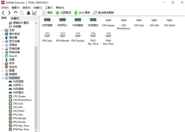Switch to the 菜单 tab
Screen dimensions: 185x132
(x=4, y=18)
